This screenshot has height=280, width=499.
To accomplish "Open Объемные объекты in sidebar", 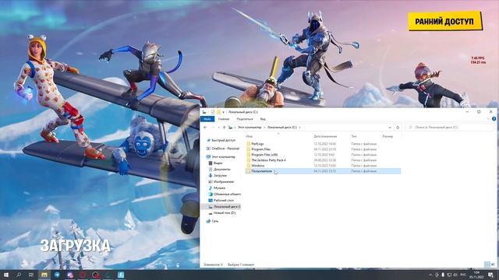I will 225,194.
